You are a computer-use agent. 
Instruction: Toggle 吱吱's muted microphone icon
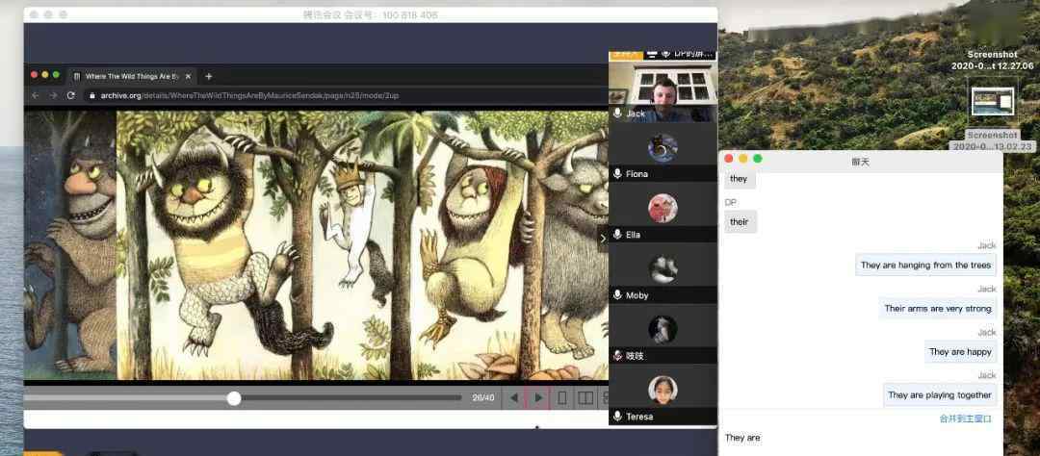click(x=617, y=355)
